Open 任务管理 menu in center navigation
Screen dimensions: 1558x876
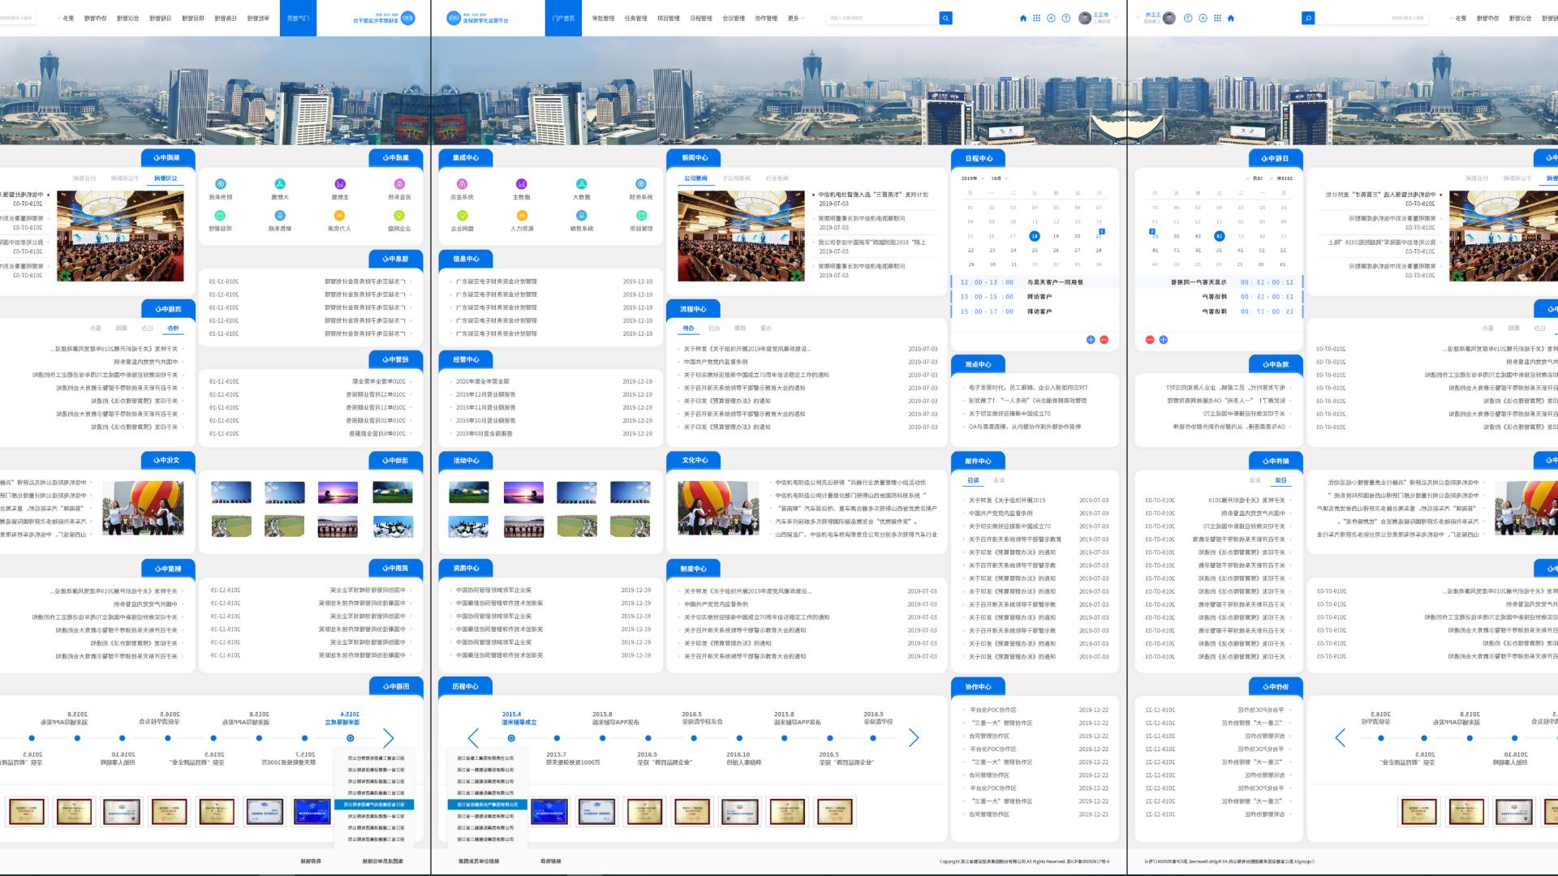tap(635, 18)
